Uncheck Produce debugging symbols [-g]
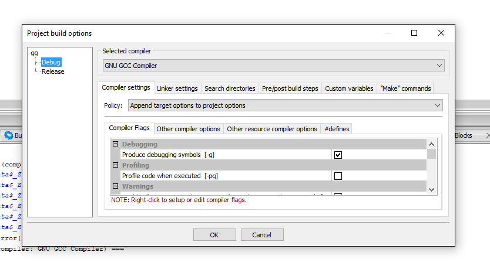This screenshot has height=266, width=490. point(338,155)
